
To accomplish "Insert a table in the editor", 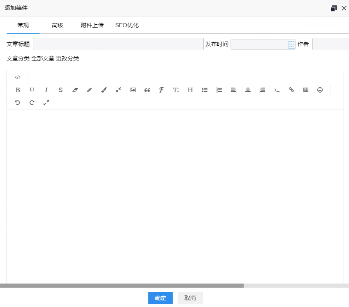I will pos(306,90).
